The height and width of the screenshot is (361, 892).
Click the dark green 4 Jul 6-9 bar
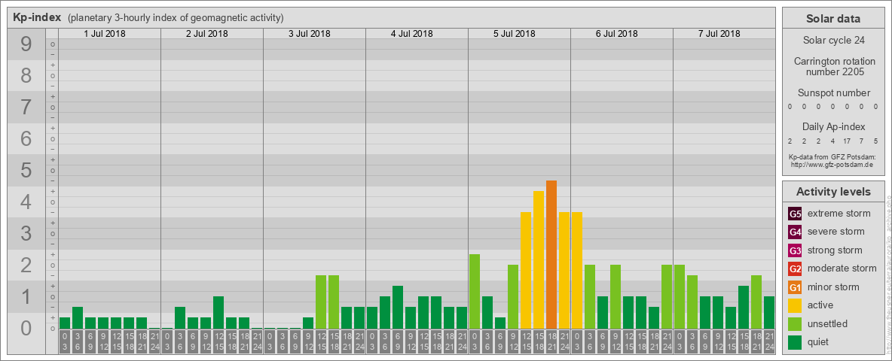tap(398, 307)
